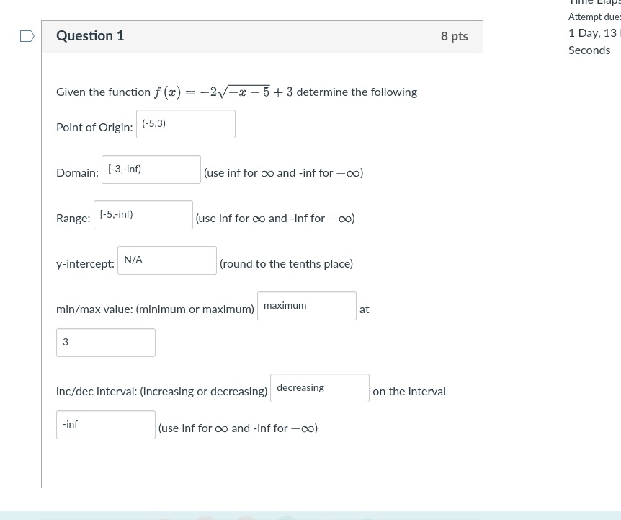Click the 8 pts label
The height and width of the screenshot is (520, 621).
pos(455,36)
